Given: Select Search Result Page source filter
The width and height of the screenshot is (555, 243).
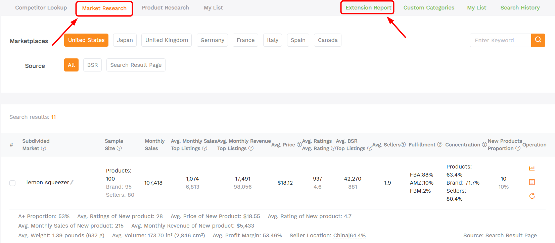Looking at the screenshot, I should click(x=136, y=65).
